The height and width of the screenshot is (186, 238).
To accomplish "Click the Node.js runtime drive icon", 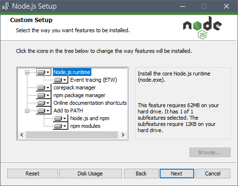I will click(43, 72).
